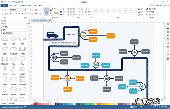Screen dimensions: 170x109
Task: Switch to the Page Layout ribbon tab
Action: pyautogui.click(x=23, y=5)
